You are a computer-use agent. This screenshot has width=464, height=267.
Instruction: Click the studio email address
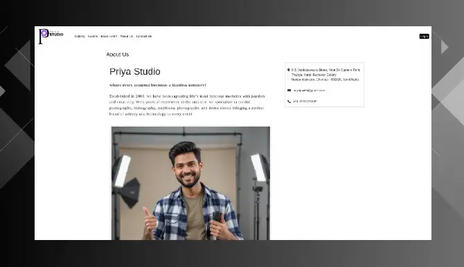(310, 91)
